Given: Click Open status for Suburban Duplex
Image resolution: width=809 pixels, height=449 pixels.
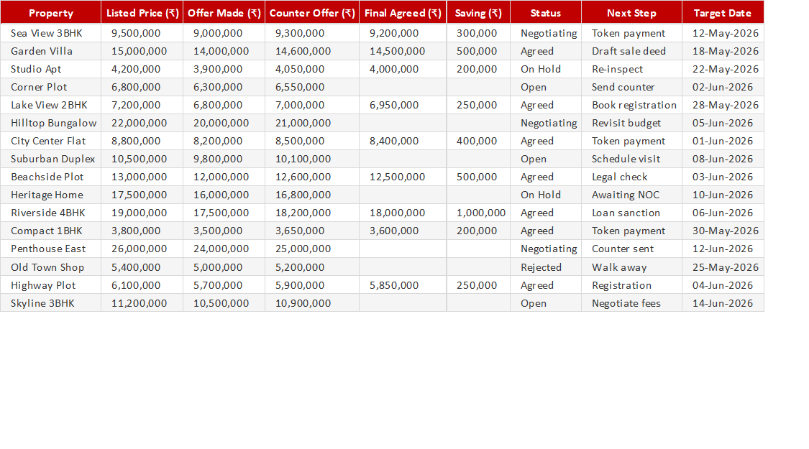Looking at the screenshot, I should (x=546, y=159).
